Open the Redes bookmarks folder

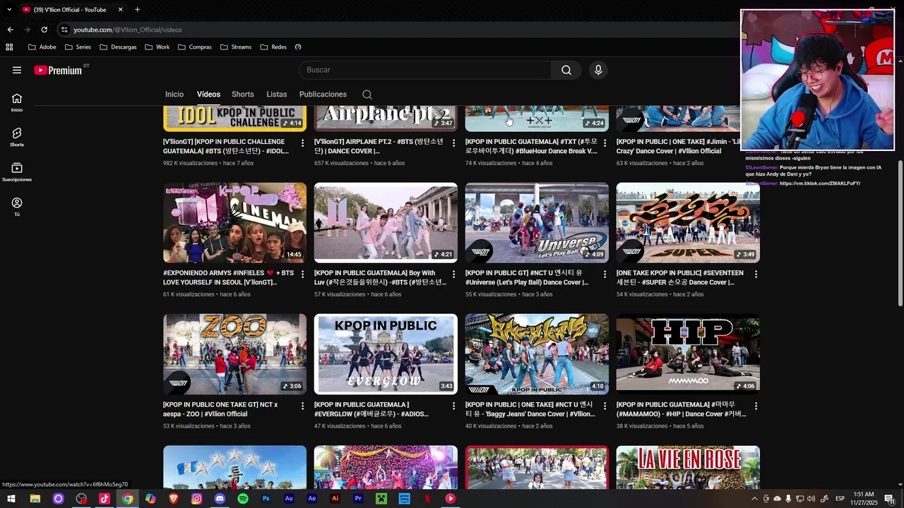click(273, 47)
